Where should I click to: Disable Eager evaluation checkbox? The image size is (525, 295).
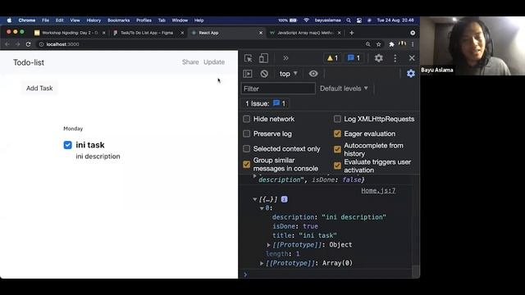tap(337, 134)
